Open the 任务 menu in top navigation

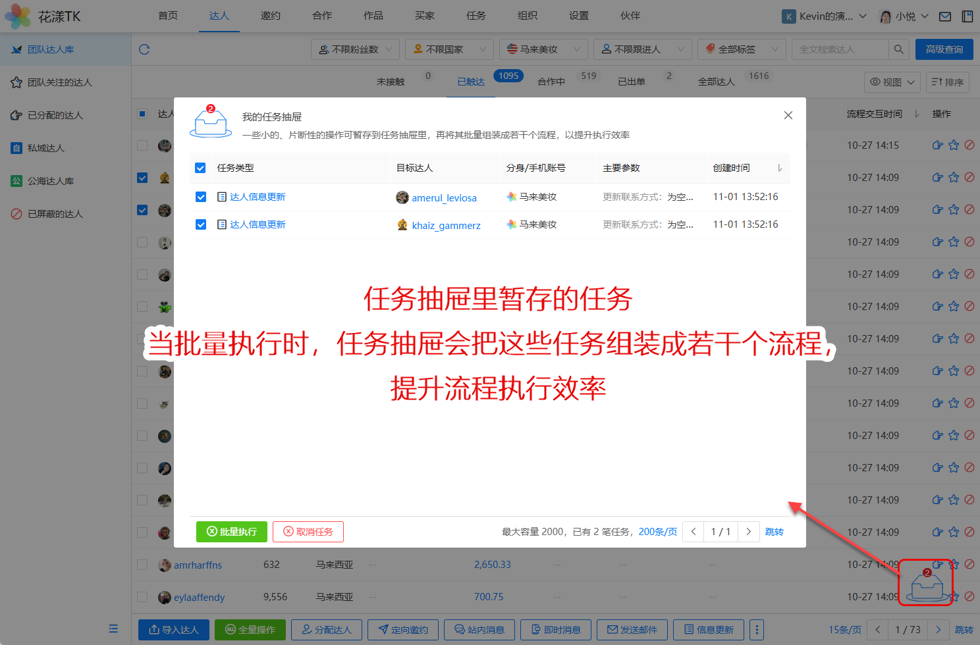476,16
